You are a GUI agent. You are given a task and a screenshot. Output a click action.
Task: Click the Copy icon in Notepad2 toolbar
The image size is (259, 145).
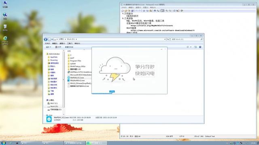[x=147, y=11]
